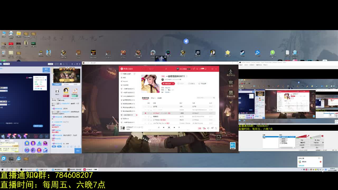Image resolution: width=338 pixels, height=190 pixels.
Task: Click the 发送 send button in the chat panel
Action: coord(78,150)
